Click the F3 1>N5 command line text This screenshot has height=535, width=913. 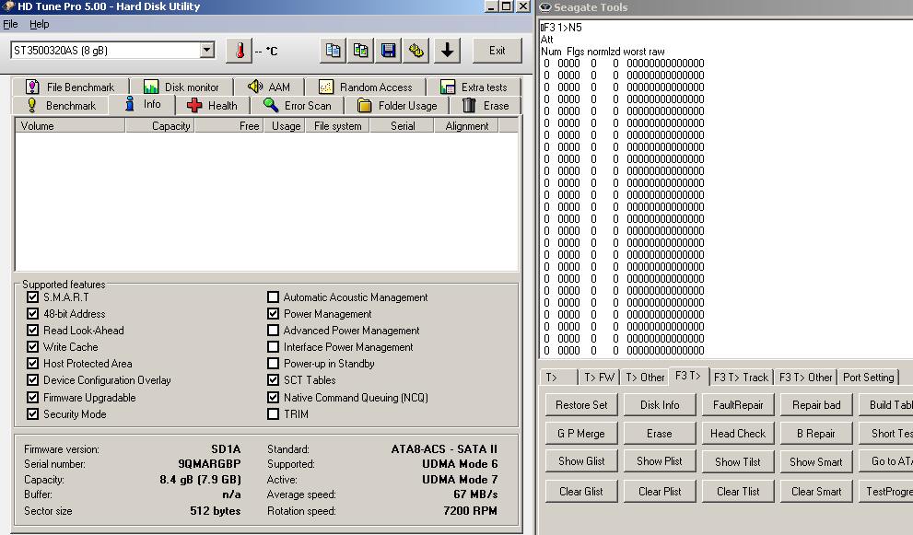[561, 28]
